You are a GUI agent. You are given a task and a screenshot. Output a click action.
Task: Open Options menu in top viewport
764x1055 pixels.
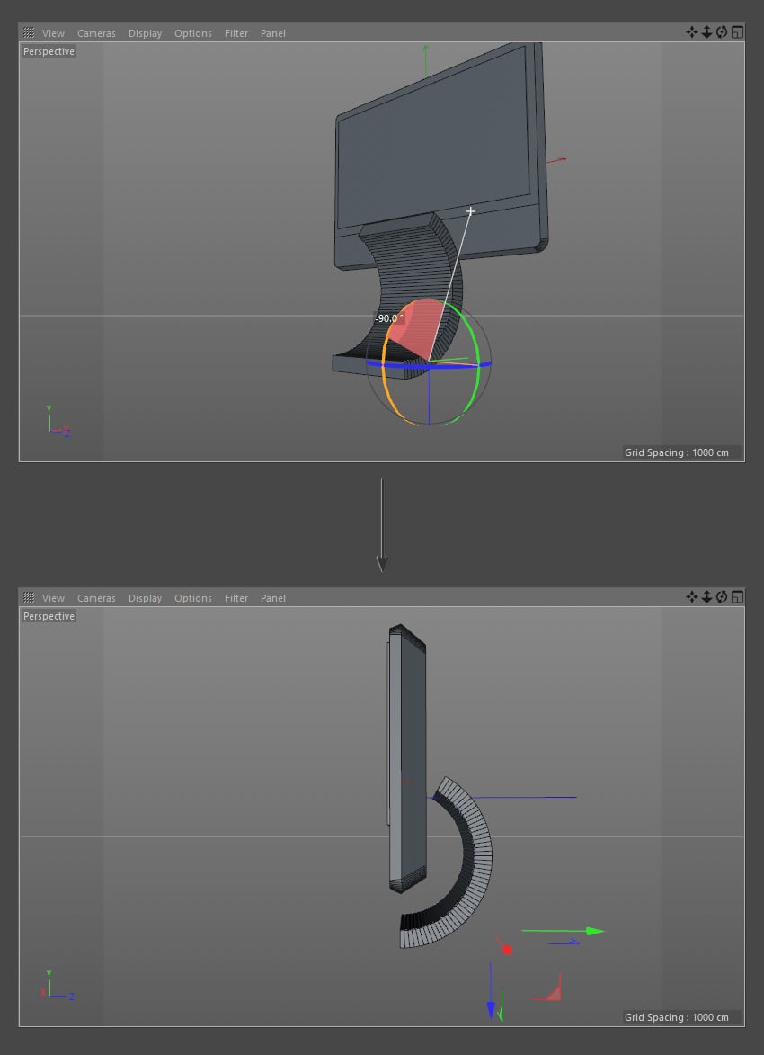point(193,33)
